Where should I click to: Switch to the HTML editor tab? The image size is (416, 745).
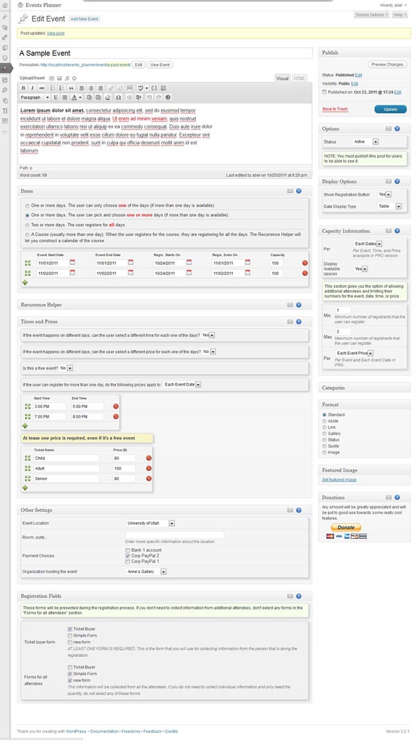pos(300,78)
